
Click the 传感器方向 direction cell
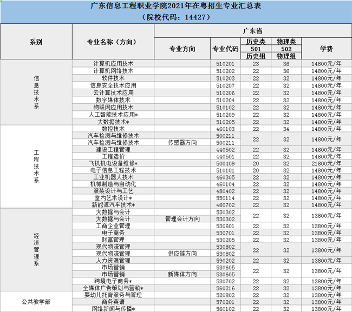click(182, 143)
